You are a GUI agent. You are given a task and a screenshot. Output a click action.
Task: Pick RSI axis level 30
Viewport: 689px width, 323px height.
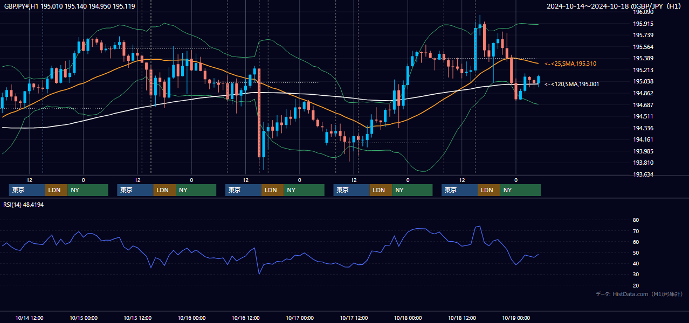pyautogui.click(x=636, y=274)
